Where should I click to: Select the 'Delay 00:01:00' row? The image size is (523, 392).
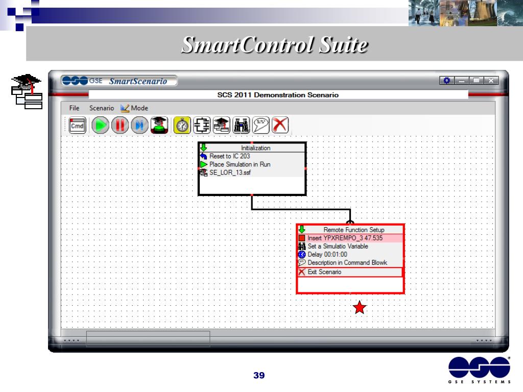point(350,254)
